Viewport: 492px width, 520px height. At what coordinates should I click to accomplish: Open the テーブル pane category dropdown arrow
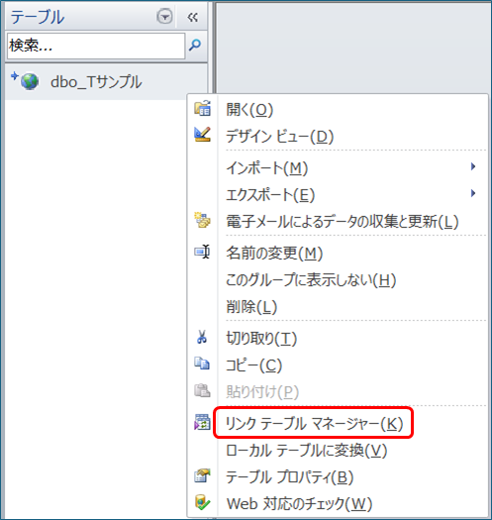(x=164, y=16)
